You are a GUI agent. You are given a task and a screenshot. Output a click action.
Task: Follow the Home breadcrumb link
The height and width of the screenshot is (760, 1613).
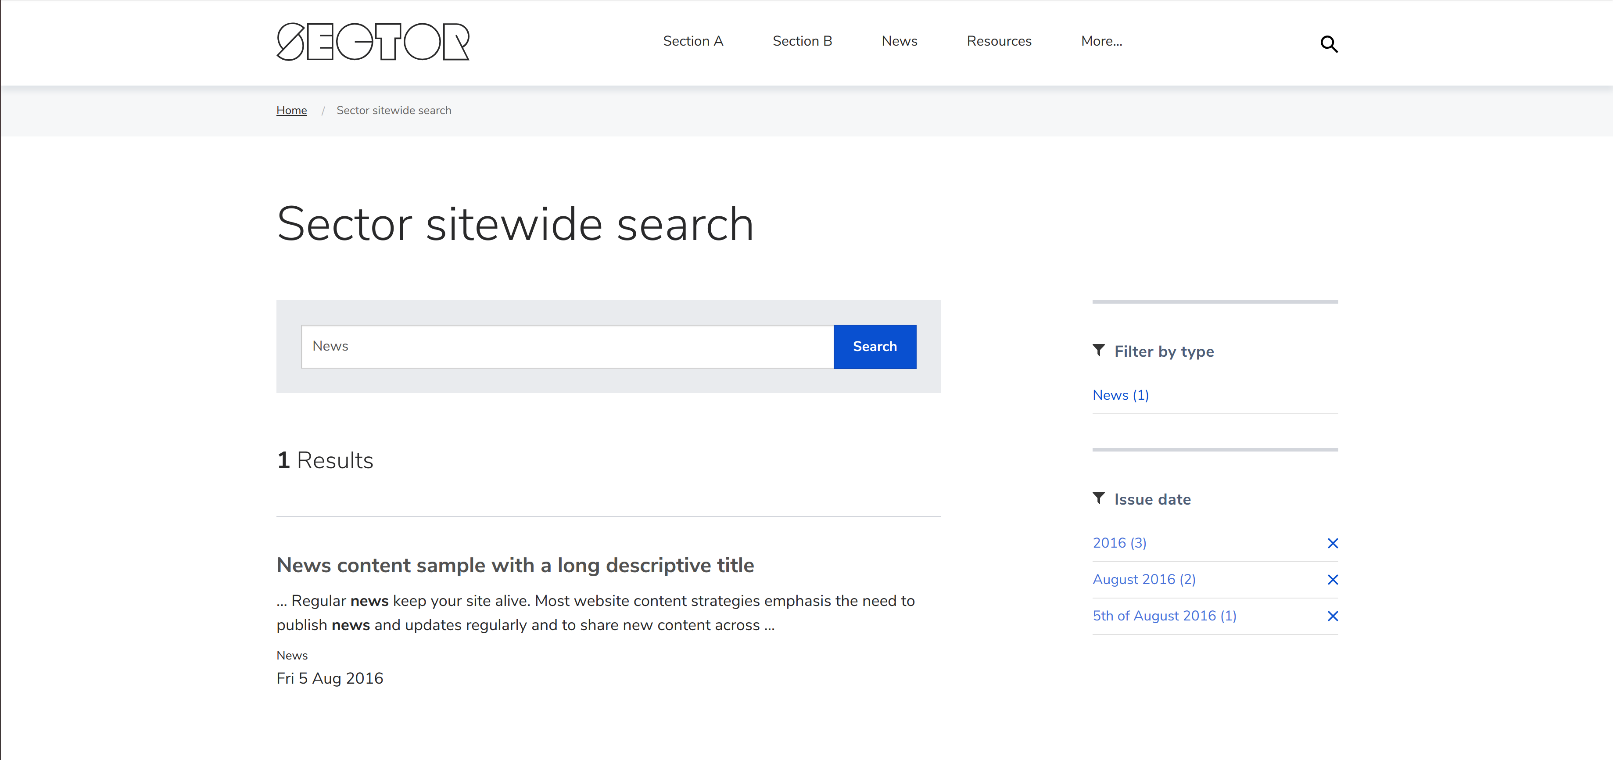point(291,110)
